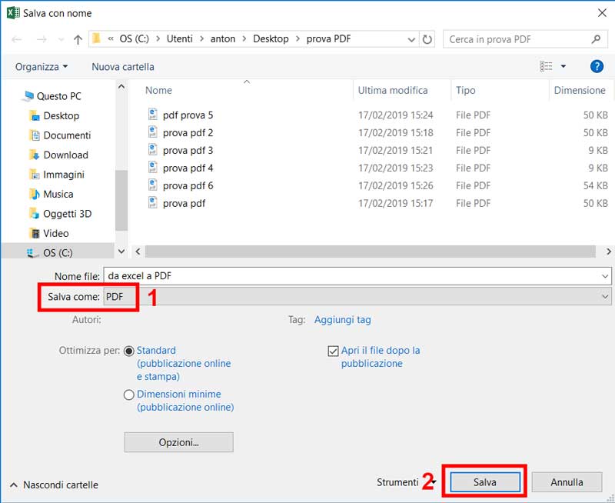The width and height of the screenshot is (615, 503).
Task: Open the Strumenti dropdown
Action: [407, 482]
